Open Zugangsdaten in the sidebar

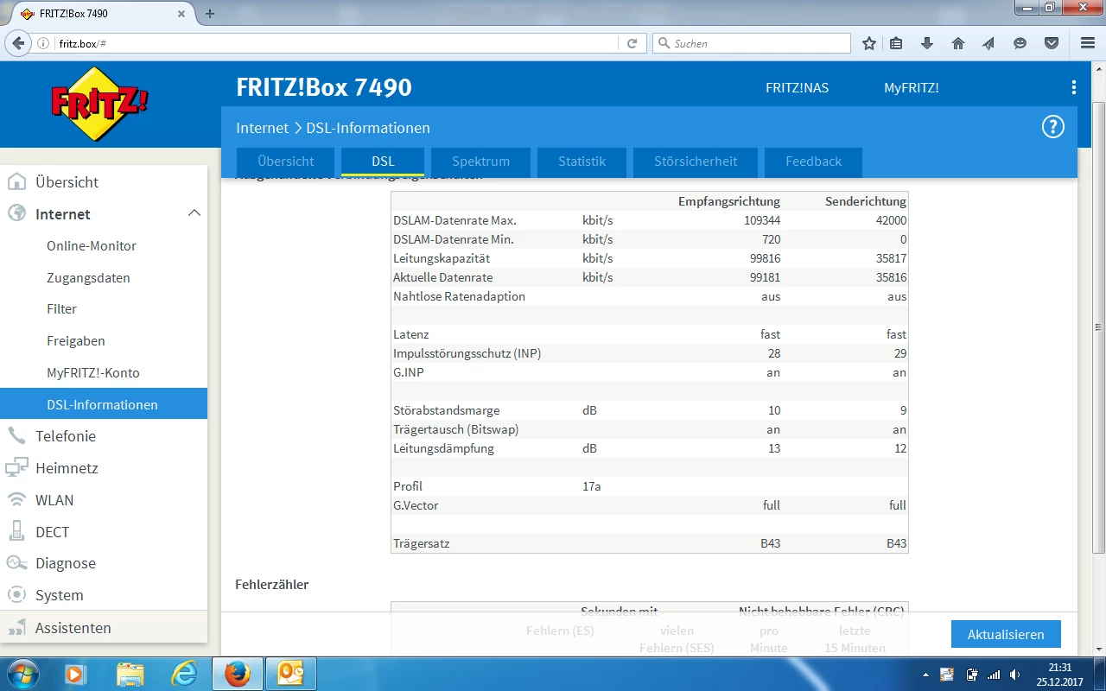(88, 278)
